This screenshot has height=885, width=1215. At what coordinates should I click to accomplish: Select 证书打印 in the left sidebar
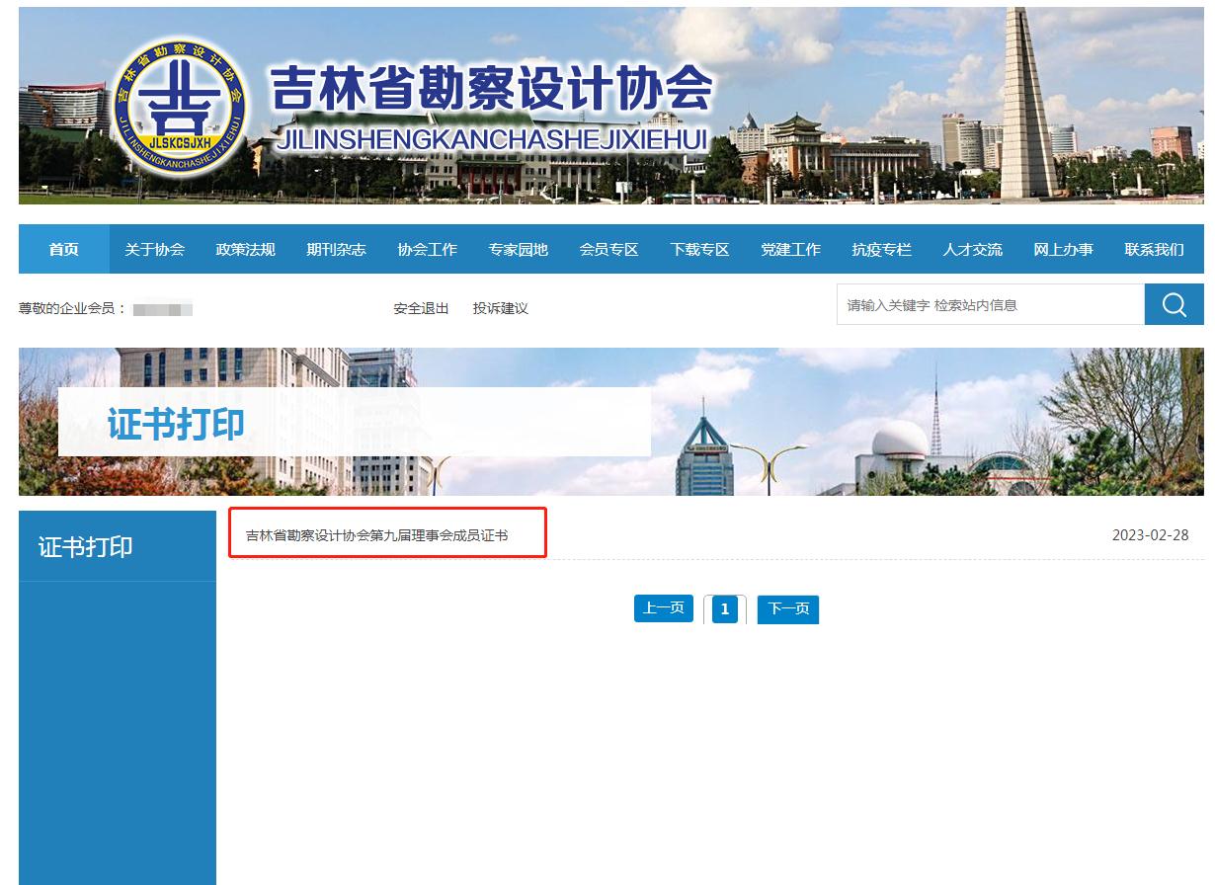[x=86, y=547]
